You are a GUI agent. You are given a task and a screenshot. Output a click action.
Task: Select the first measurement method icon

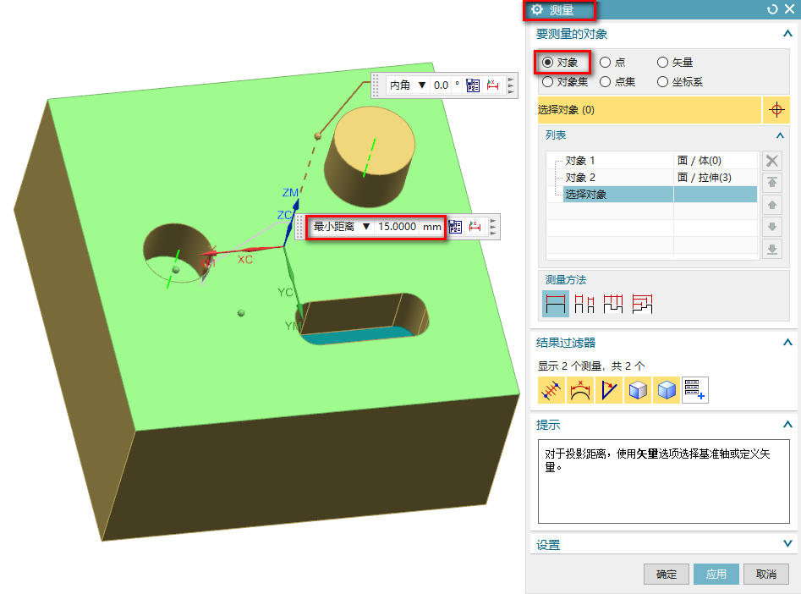(555, 303)
